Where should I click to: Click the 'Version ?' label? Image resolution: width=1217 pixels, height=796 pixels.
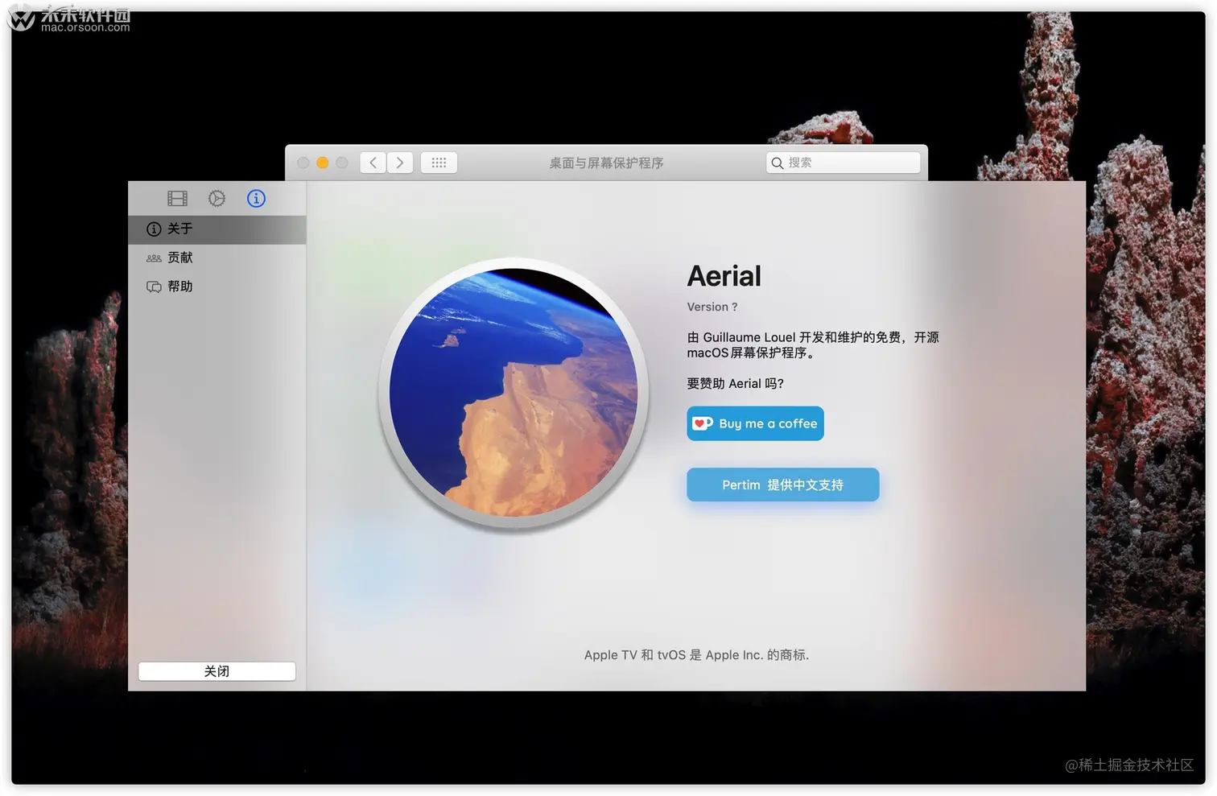click(x=712, y=307)
